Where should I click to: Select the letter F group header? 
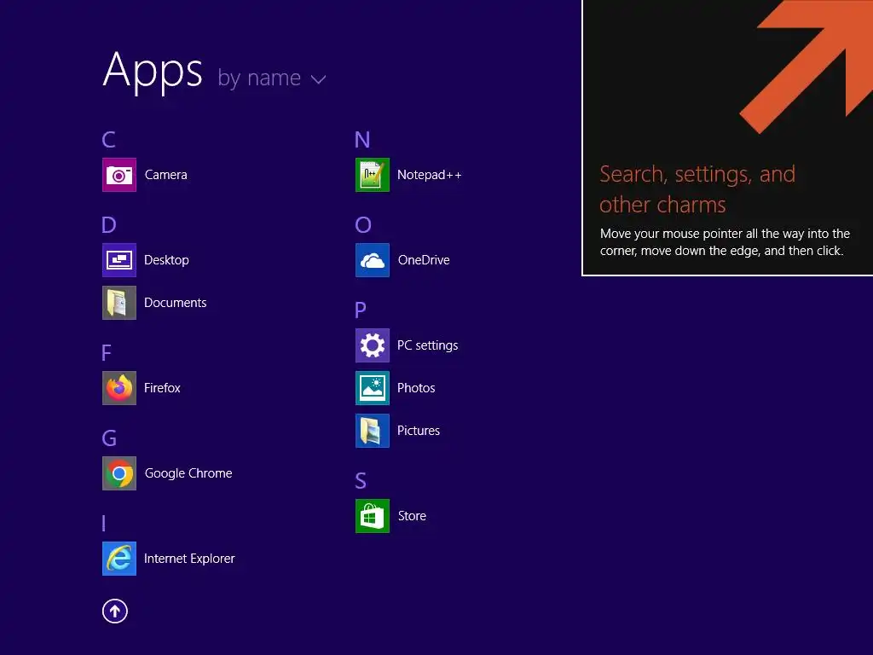pos(107,352)
